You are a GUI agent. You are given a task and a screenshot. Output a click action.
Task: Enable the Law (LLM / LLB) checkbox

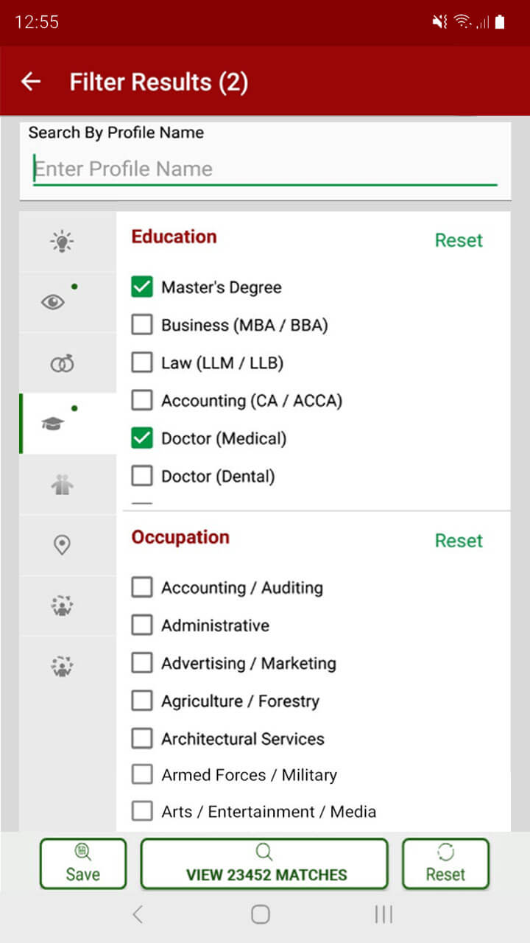point(142,362)
